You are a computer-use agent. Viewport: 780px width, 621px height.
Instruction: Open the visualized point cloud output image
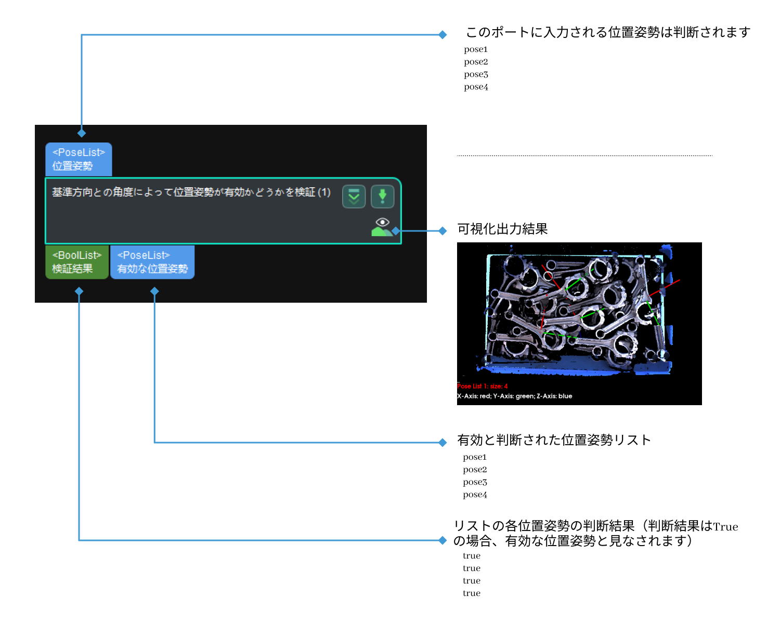point(579,324)
